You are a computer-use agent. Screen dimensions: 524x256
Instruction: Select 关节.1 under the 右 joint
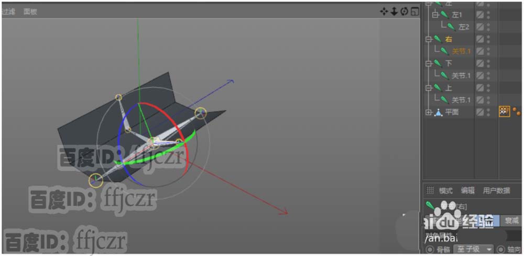pos(461,51)
